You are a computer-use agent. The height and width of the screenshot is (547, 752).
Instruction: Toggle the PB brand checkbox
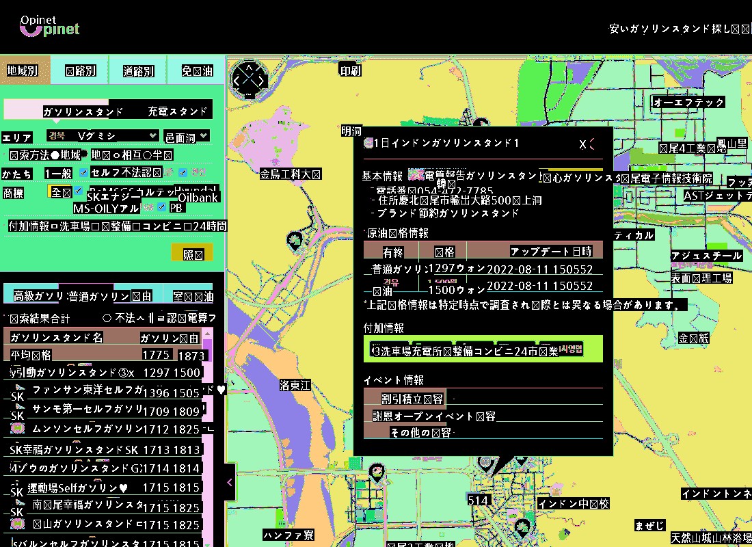pyautogui.click(x=162, y=207)
